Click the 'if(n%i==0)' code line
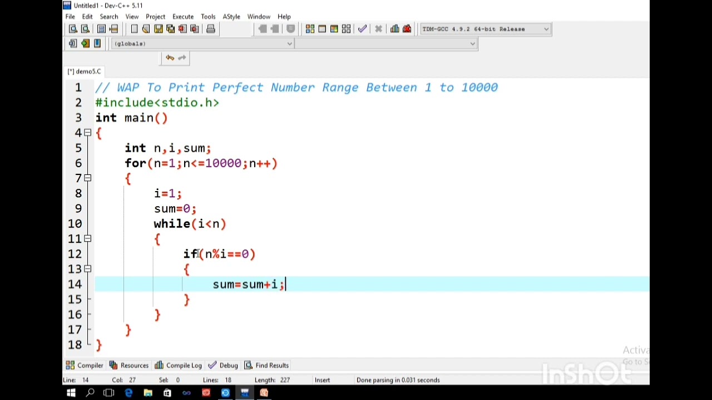Viewport: 712px width, 400px height. click(x=219, y=254)
